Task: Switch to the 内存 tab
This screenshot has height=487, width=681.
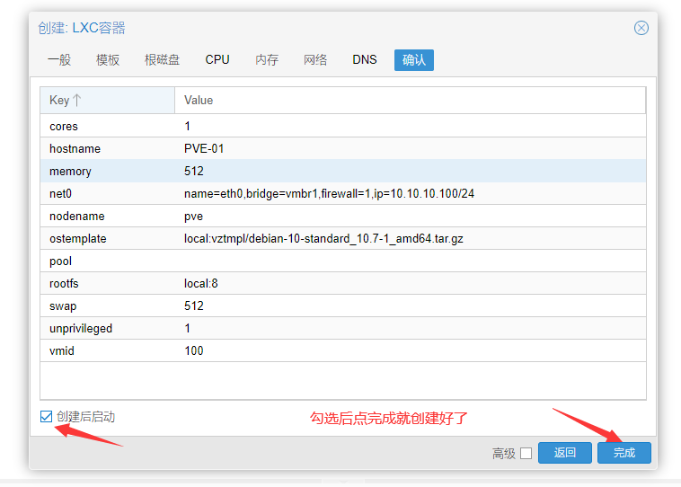Action: point(267,60)
